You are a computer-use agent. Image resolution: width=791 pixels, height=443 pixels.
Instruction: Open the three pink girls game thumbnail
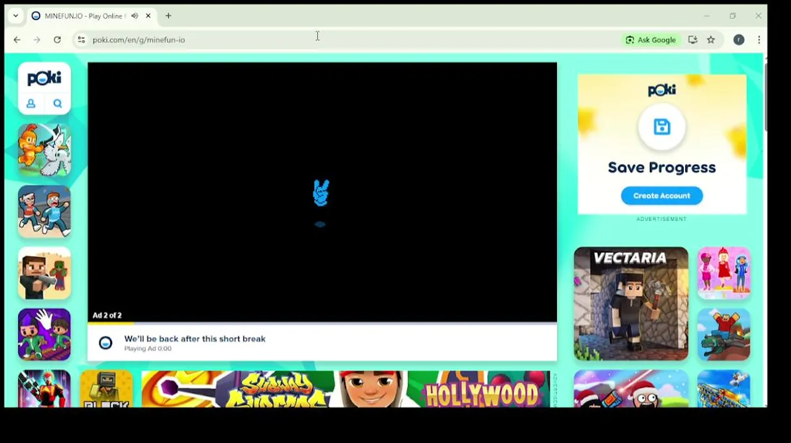pyautogui.click(x=724, y=273)
